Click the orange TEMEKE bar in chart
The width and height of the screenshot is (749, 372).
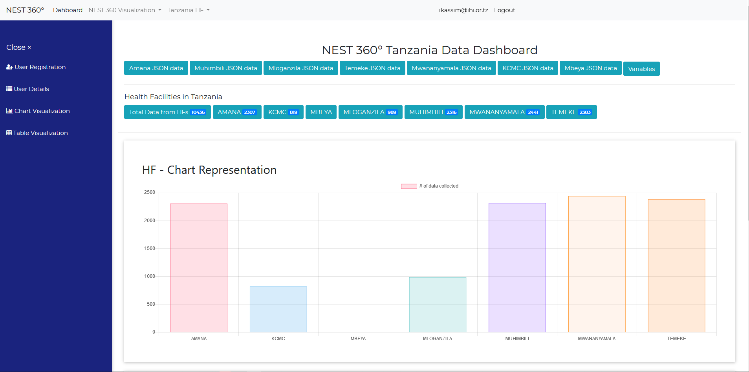pos(677,266)
